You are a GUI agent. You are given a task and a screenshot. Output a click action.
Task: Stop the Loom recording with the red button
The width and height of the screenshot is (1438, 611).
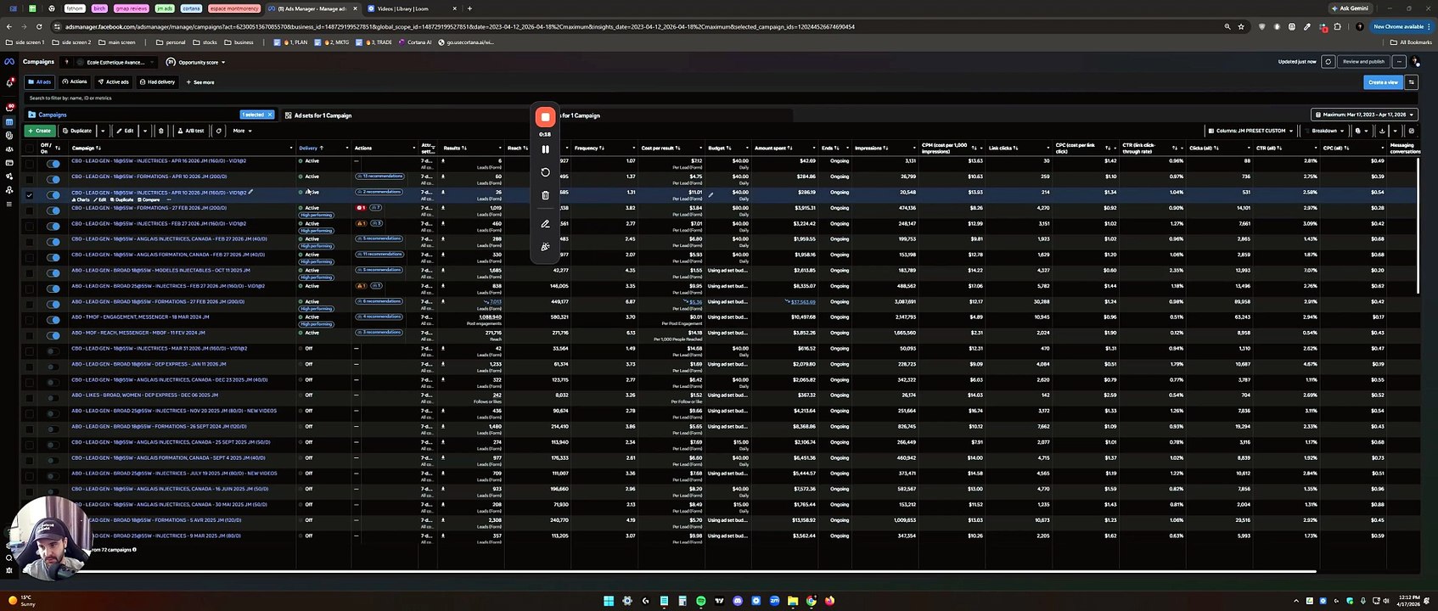click(x=545, y=117)
